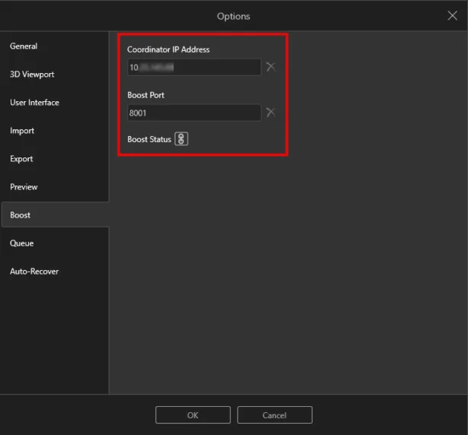Click the Coordinator IP Address label
The width and height of the screenshot is (468, 435).
(x=168, y=49)
